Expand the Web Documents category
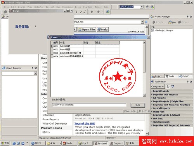The height and width of the screenshot is (146, 194). [x=152, y=122]
